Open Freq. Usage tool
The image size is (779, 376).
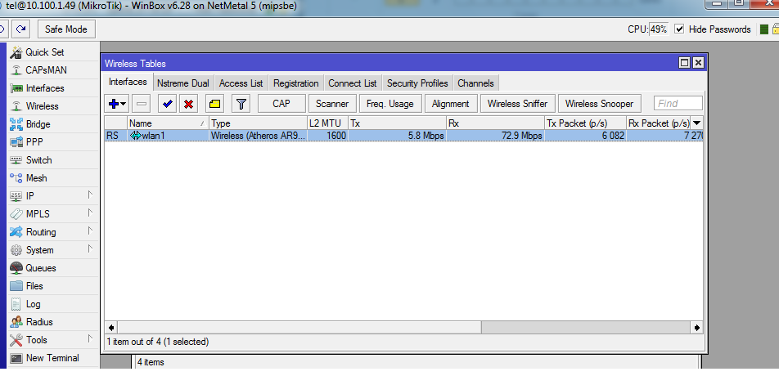(x=390, y=104)
